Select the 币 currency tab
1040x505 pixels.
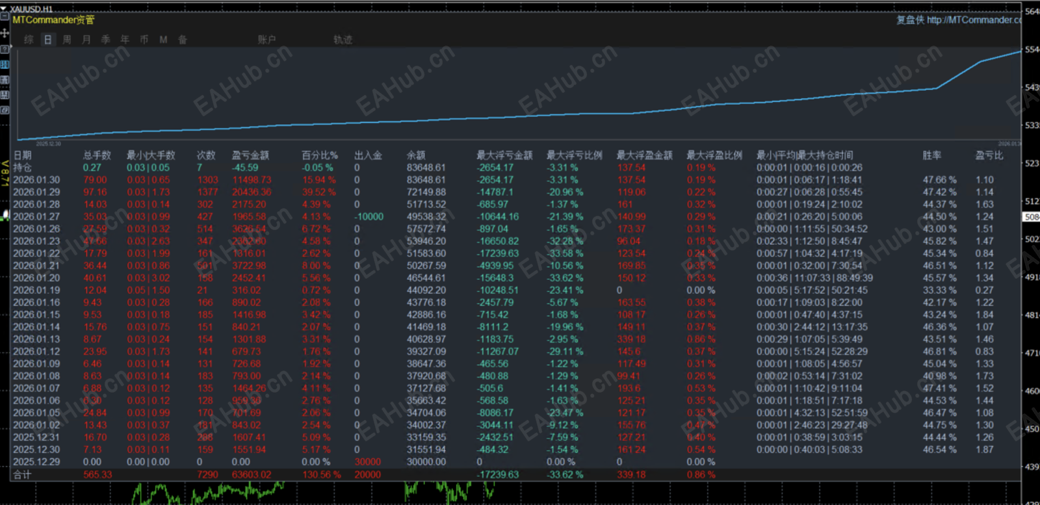[144, 40]
